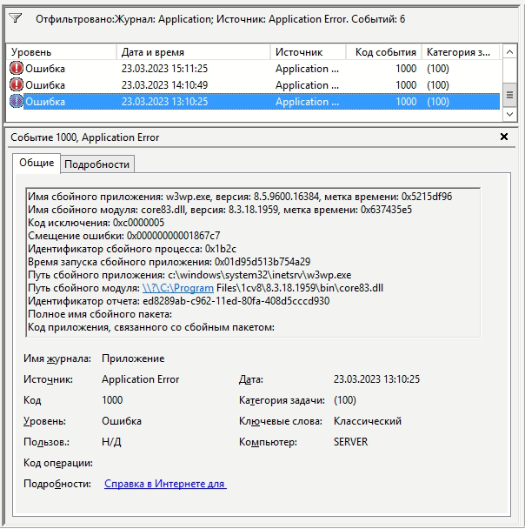Sort by Источник column header

pos(308,52)
